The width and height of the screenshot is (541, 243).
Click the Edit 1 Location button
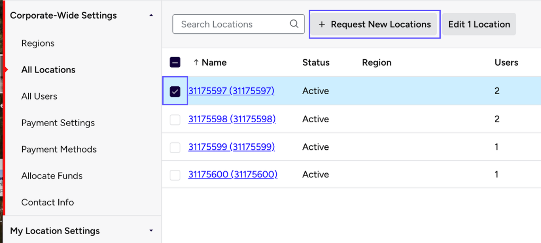[479, 24]
